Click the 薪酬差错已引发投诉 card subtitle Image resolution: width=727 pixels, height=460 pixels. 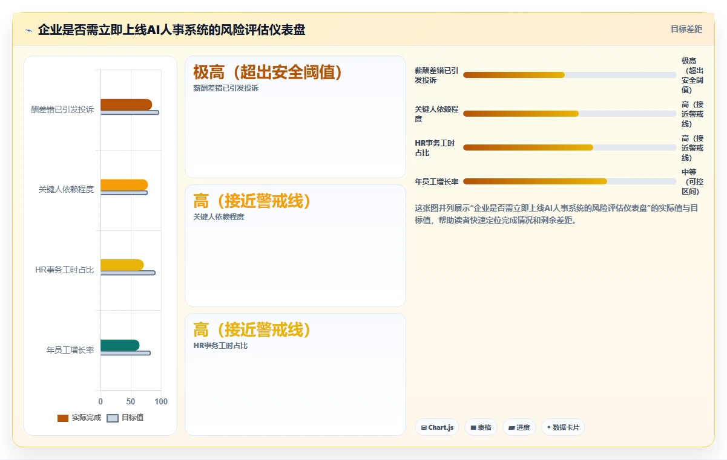click(x=226, y=88)
